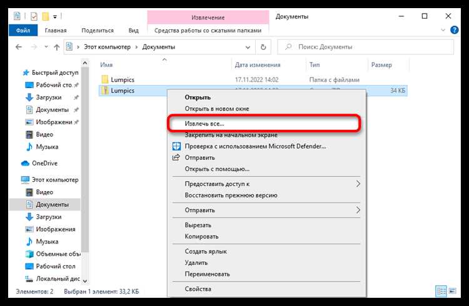Image resolution: width=469 pixels, height=306 pixels.
Task: Open pinned Документы under Быстрый доступ
Action: point(52,110)
